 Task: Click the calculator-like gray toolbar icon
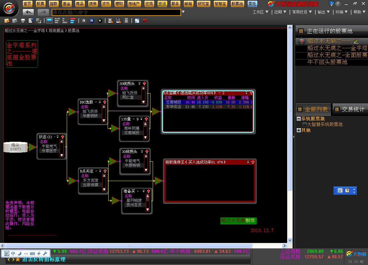point(126,21)
